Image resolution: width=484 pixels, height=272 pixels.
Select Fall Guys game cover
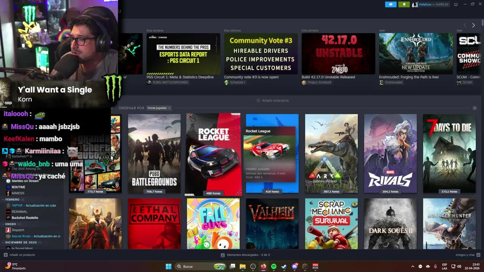click(213, 224)
